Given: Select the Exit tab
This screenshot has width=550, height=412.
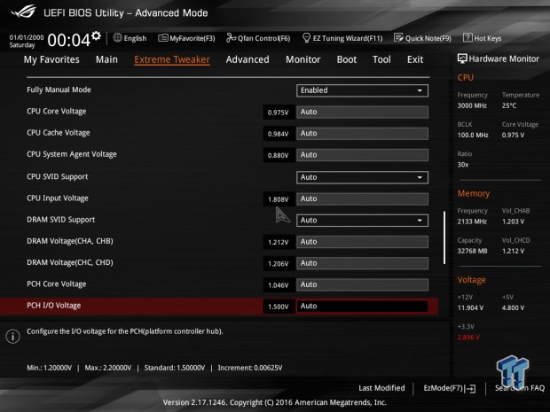Looking at the screenshot, I should tap(415, 59).
